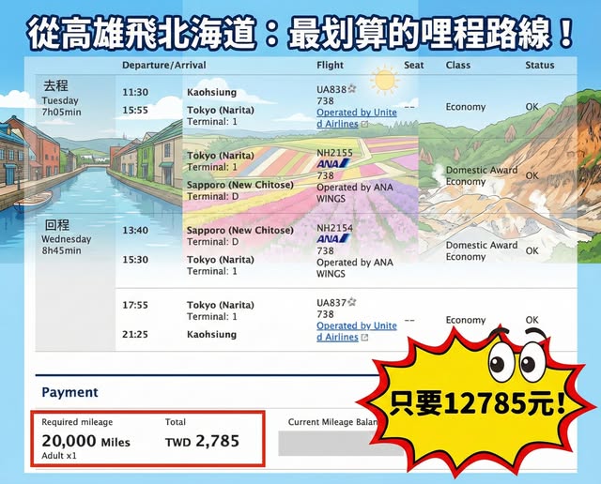Click external-link icon after return United Airlines link
Screen dimensions: 601x484
pos(364,338)
